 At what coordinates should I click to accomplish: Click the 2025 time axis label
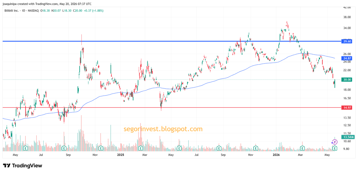coord(121,155)
